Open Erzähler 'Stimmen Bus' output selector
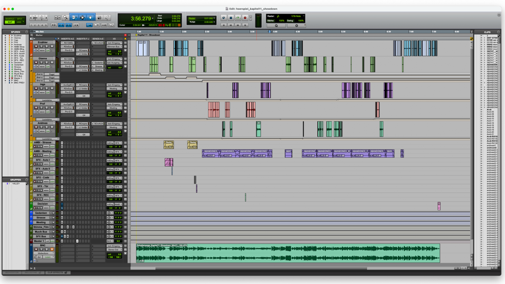 pos(114,47)
